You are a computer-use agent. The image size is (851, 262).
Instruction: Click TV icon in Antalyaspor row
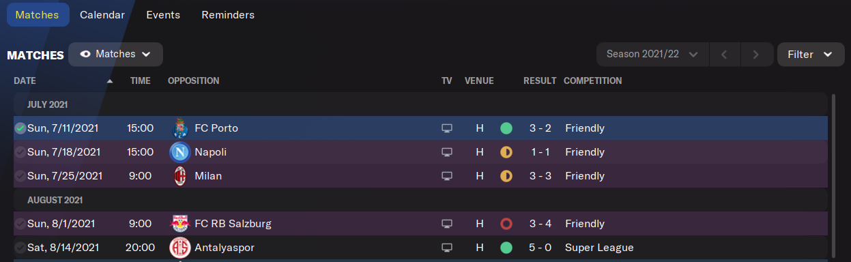(x=447, y=248)
